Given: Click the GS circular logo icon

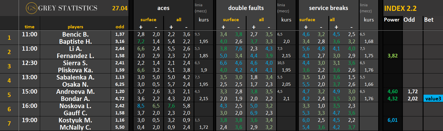Looking at the screenshot, I should click(31, 8).
